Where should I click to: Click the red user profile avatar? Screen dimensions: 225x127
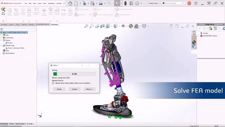(x=189, y=3)
